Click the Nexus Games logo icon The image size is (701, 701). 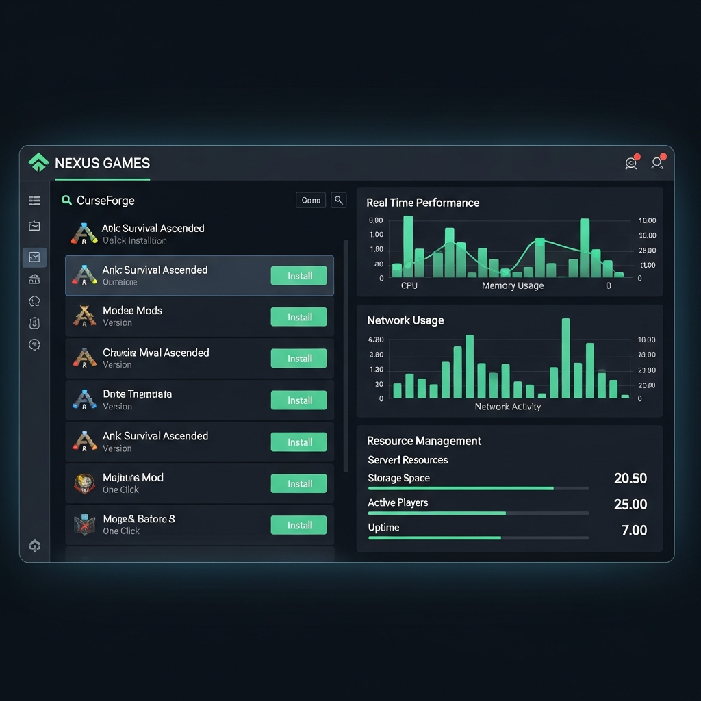click(38, 162)
